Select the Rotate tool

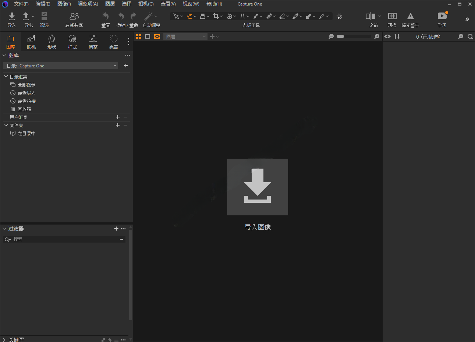tap(229, 16)
